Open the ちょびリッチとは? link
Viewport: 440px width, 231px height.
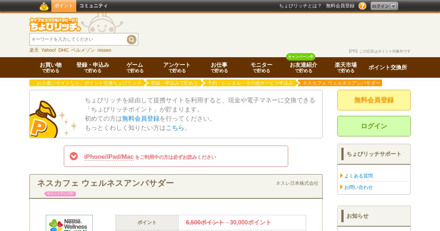[x=300, y=6]
